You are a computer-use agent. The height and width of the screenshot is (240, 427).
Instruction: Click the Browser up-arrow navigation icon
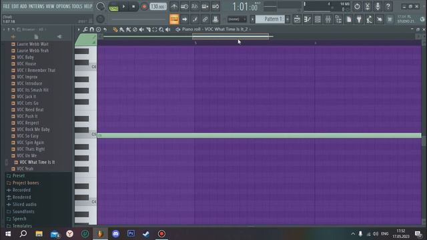9,29
